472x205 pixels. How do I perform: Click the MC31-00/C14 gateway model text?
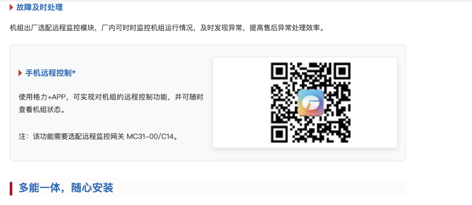[x=150, y=136]
